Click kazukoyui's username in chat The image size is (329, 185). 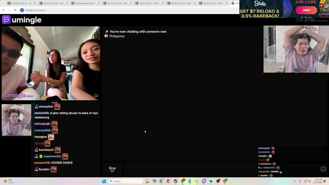[46, 150]
